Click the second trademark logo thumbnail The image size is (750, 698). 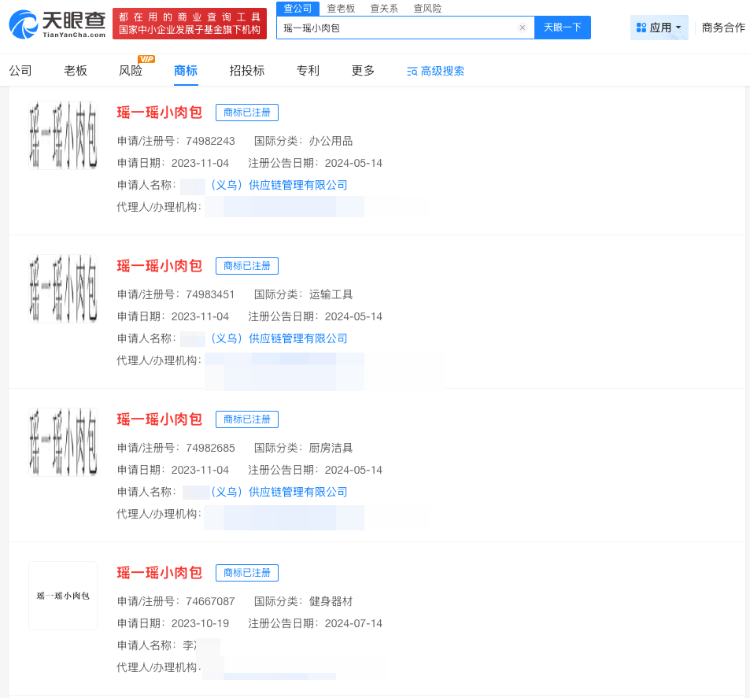point(63,288)
